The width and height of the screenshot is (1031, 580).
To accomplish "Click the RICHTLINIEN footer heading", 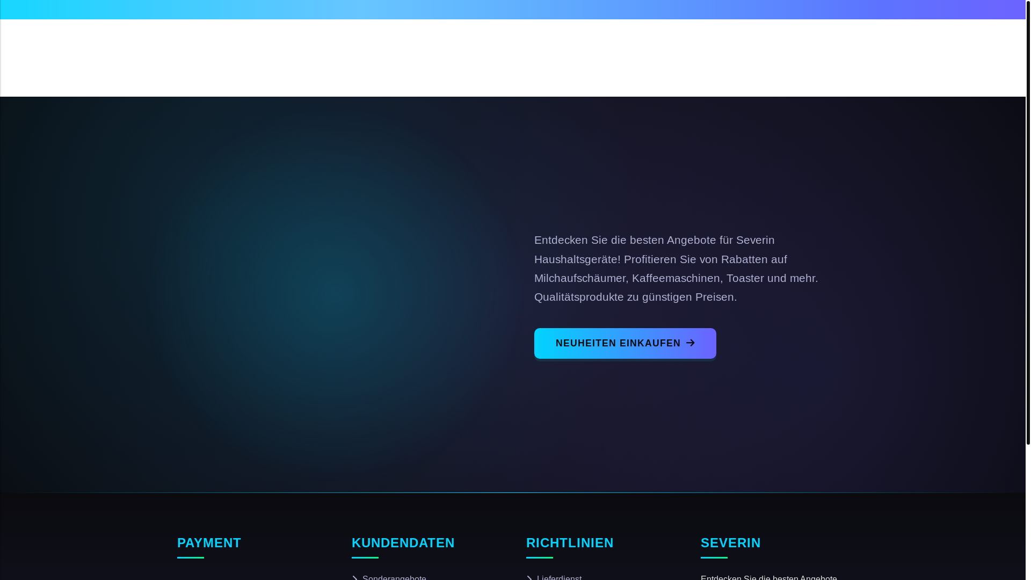I will coord(570,543).
